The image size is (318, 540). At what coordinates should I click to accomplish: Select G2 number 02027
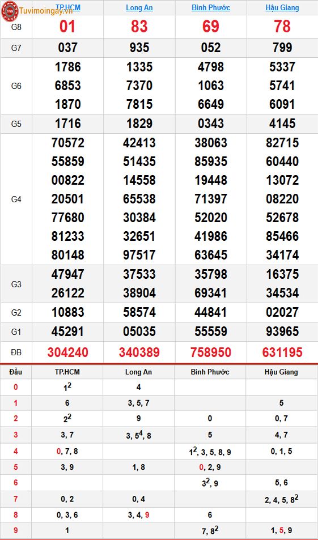click(282, 312)
